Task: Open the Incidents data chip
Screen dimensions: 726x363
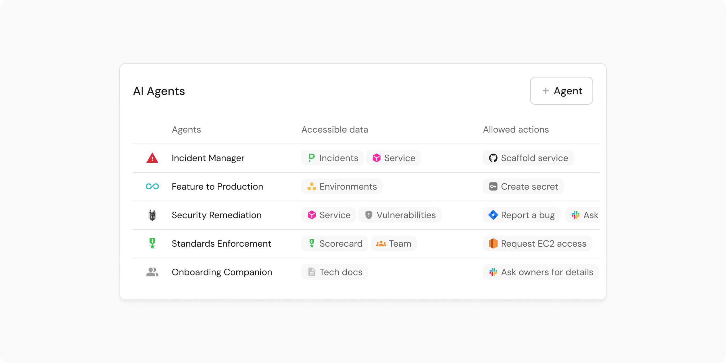Action: [x=333, y=158]
